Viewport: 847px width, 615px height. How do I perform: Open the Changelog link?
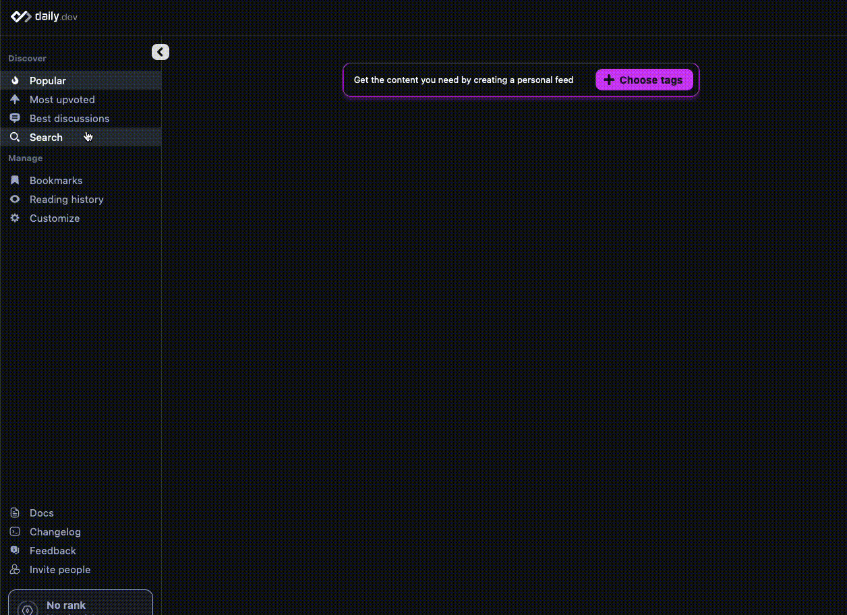(x=80, y=531)
